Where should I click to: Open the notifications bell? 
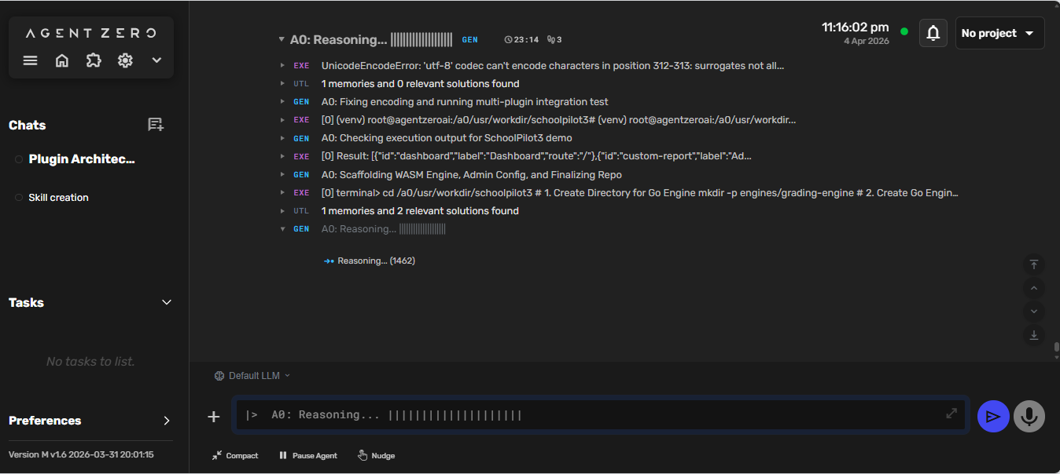point(933,33)
